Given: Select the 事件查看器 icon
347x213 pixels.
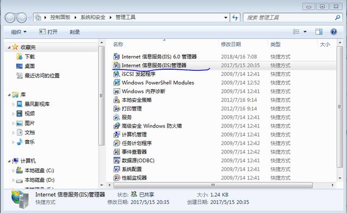Looking at the screenshot, I should [x=117, y=152].
